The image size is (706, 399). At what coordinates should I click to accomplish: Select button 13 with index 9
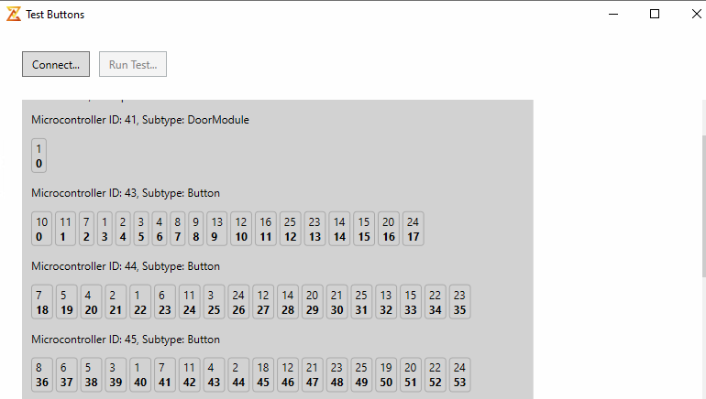(217, 229)
